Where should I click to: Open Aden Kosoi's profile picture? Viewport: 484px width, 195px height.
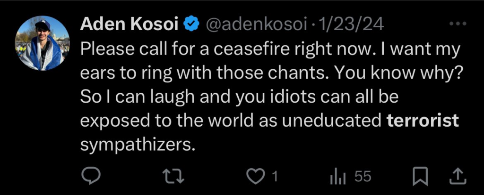coord(43,43)
